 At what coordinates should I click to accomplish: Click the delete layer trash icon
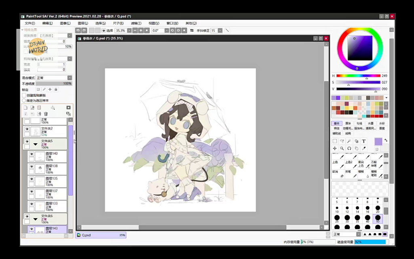click(46, 114)
